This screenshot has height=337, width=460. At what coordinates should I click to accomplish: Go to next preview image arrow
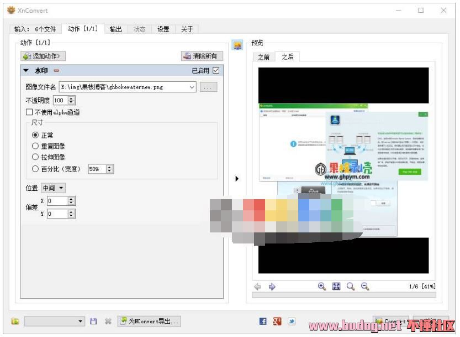click(272, 287)
